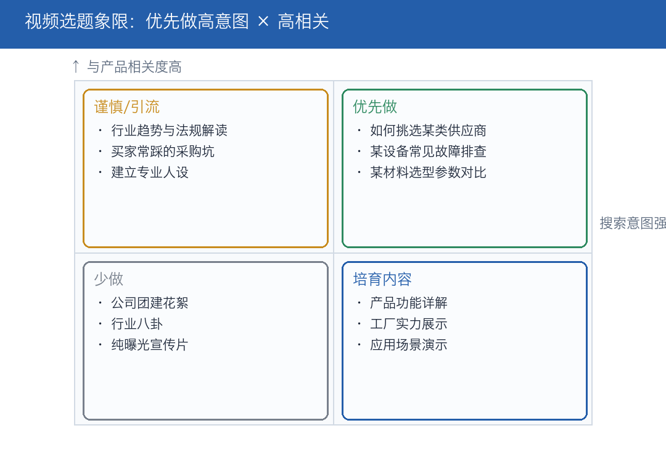The image size is (666, 468).
Task: Click the 谨慎/引流 quadrant heading
Action: (127, 107)
